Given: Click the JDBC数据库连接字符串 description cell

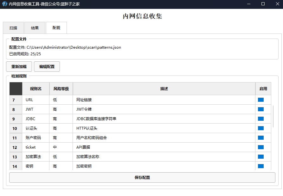Looking at the screenshot, I should [164, 119].
